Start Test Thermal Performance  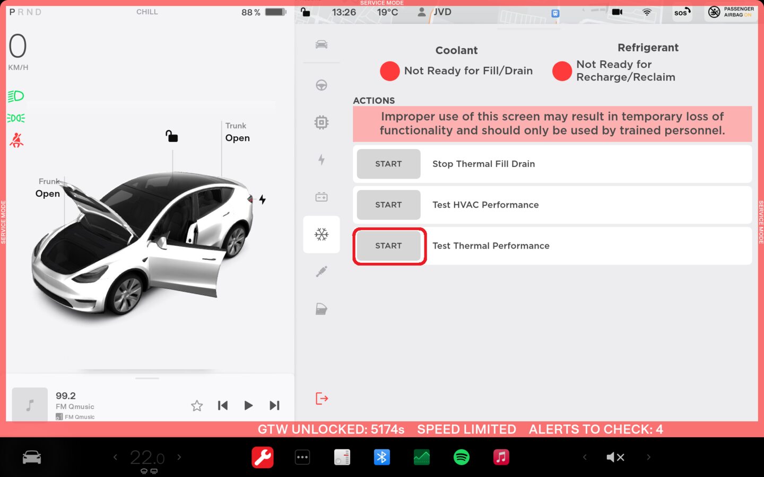pyautogui.click(x=388, y=246)
